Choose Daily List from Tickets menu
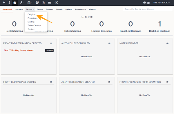Screen dimensions: 174x114 (x=32, y=14)
